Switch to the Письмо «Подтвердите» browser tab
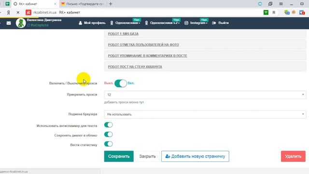 pos(83,4)
